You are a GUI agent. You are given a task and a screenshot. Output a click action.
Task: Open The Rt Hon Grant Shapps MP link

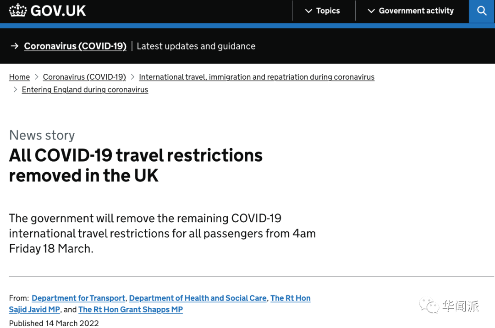point(131,310)
